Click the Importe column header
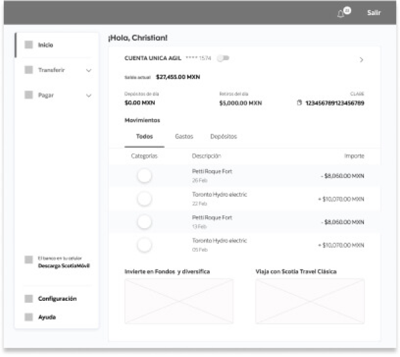 354,156
